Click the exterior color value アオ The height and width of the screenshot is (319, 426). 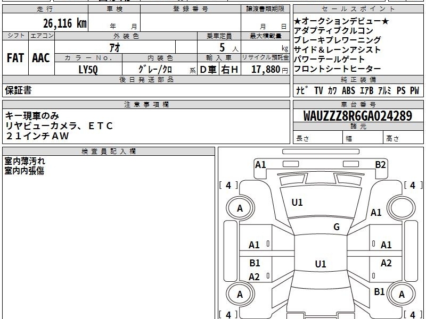[x=114, y=47]
